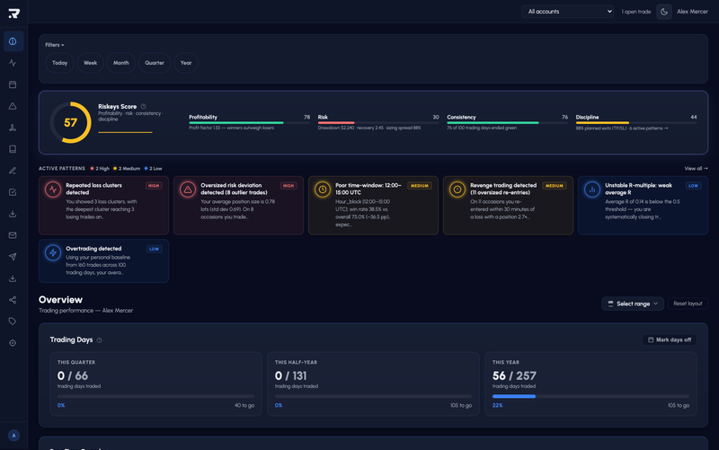Open the pencil edit icon in the sidebar
Viewport: 719px width, 450px height.
click(x=13, y=171)
